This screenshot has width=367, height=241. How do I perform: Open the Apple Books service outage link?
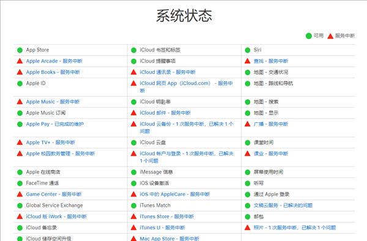[53, 72]
